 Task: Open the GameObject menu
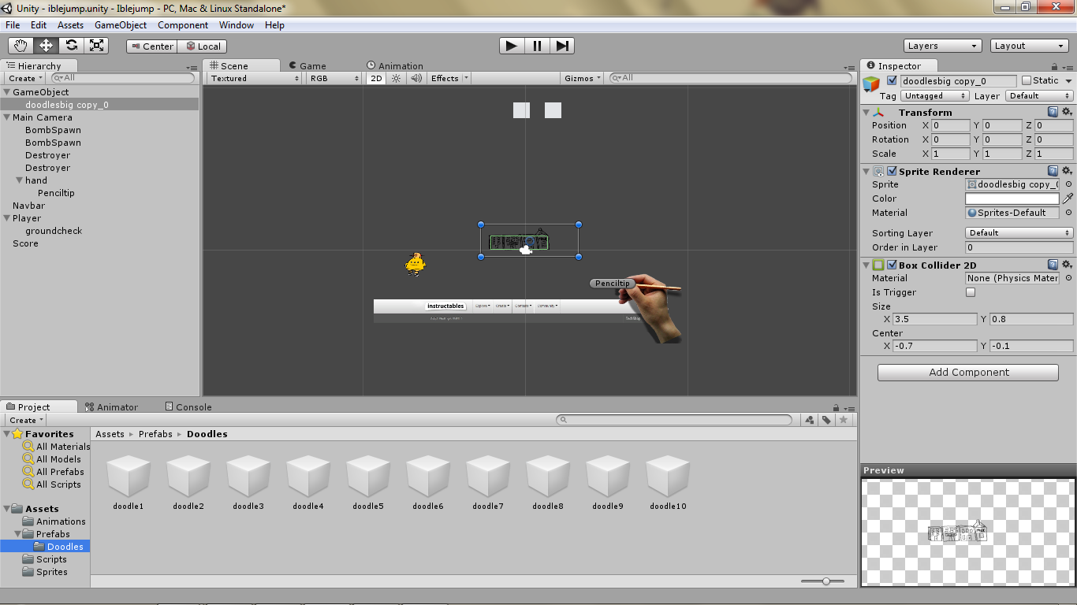coord(121,25)
